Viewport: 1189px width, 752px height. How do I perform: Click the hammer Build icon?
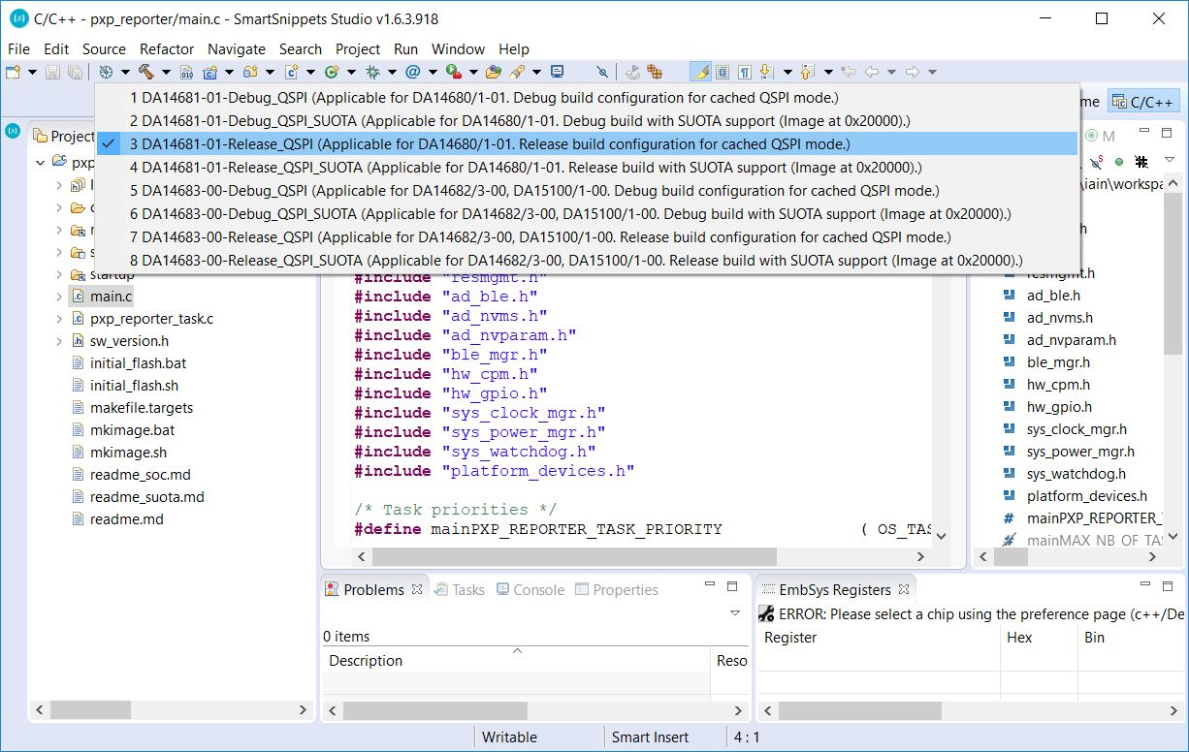[146, 72]
